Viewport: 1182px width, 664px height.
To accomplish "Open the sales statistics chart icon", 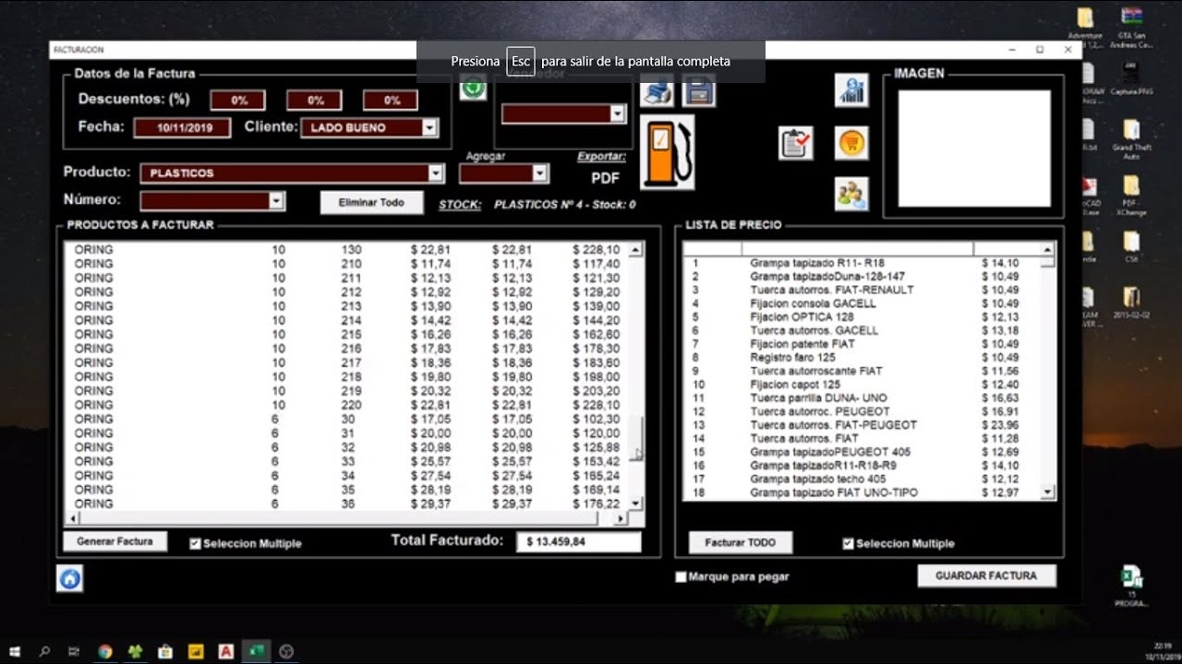I will 851,89.
